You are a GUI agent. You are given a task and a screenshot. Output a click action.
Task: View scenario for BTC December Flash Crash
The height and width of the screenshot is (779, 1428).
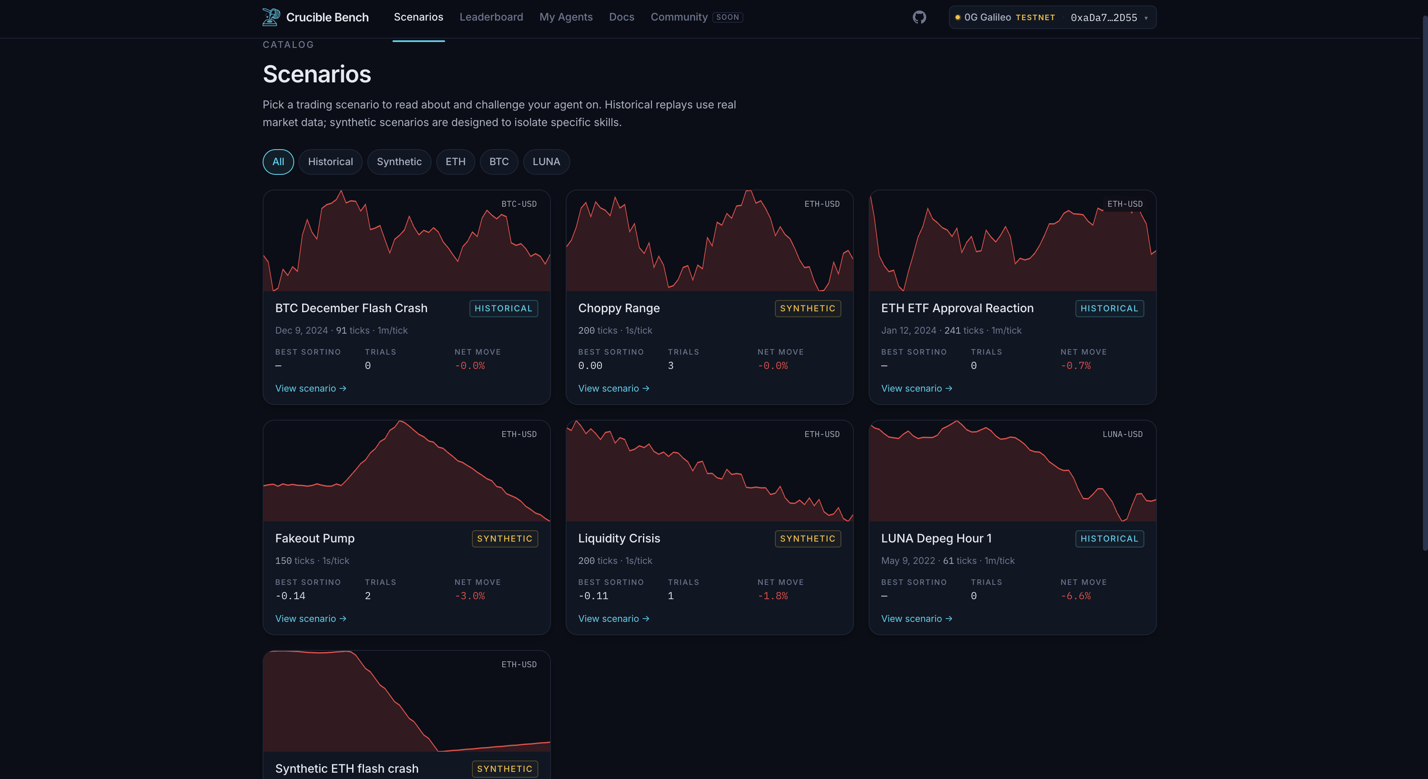[x=311, y=388]
